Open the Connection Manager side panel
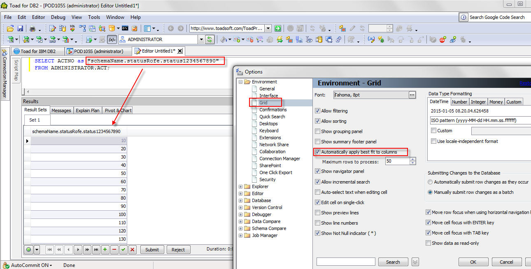Image resolution: width=531 pixels, height=269 pixels. pos(5,74)
